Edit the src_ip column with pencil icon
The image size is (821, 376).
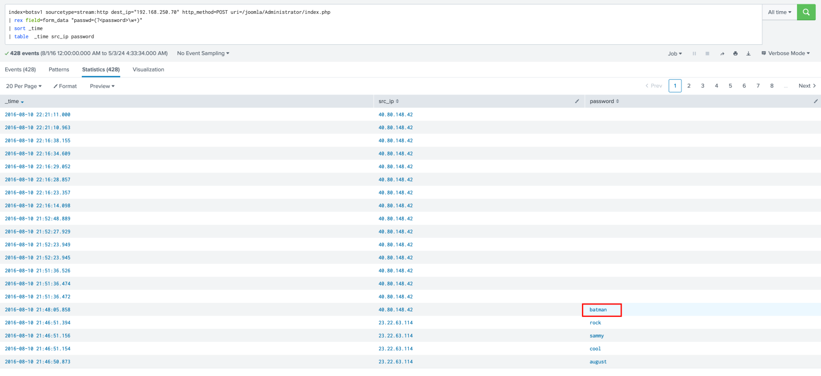point(577,101)
